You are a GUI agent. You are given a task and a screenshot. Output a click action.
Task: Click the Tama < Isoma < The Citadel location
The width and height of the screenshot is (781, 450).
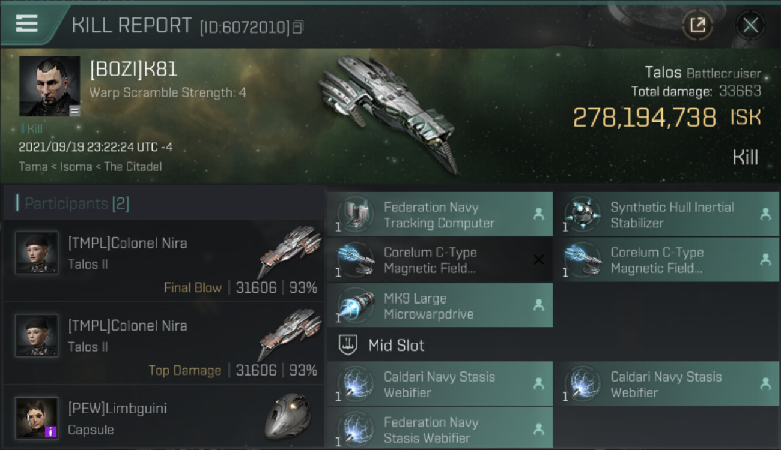(x=90, y=166)
